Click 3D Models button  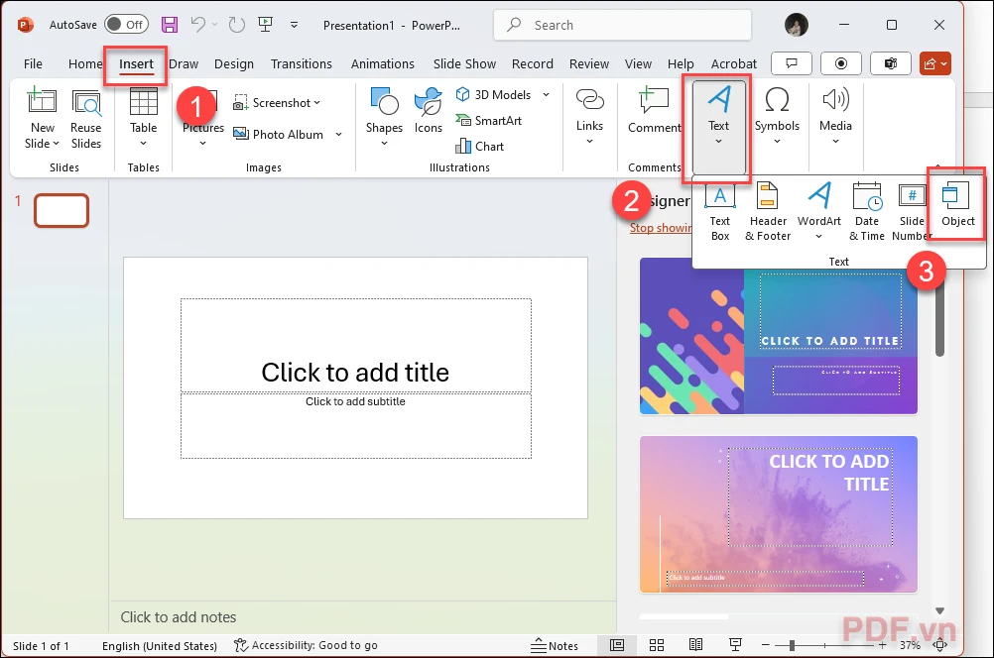point(493,94)
